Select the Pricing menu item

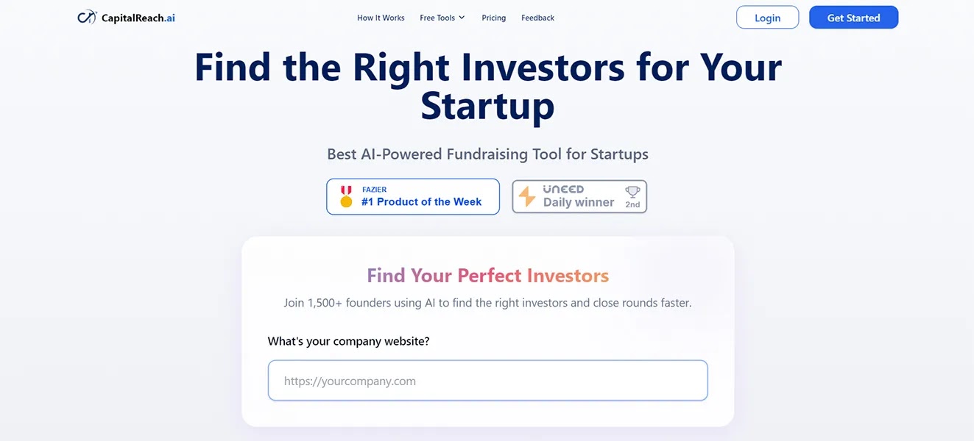coord(493,17)
